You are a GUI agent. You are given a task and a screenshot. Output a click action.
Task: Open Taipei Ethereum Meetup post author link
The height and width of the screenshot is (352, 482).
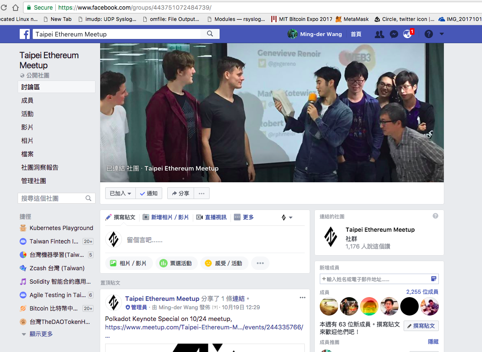tap(162, 298)
